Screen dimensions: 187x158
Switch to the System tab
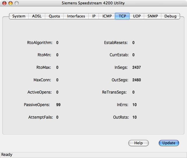(x=19, y=16)
